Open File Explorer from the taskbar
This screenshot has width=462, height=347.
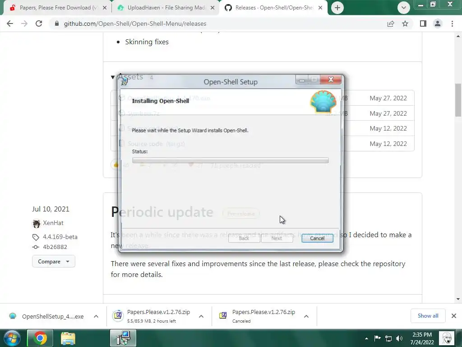tap(68, 338)
